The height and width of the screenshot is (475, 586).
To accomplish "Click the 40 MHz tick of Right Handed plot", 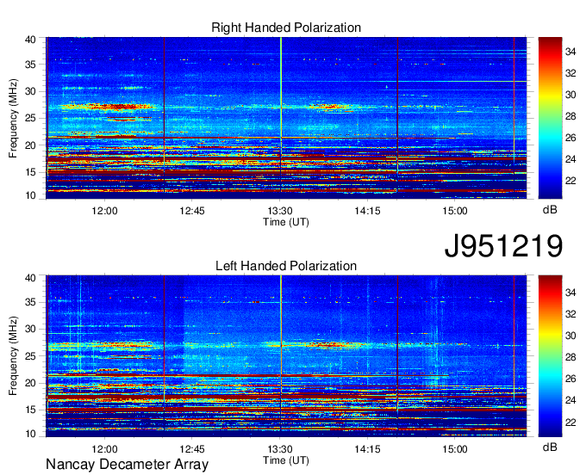I will 30,40.
